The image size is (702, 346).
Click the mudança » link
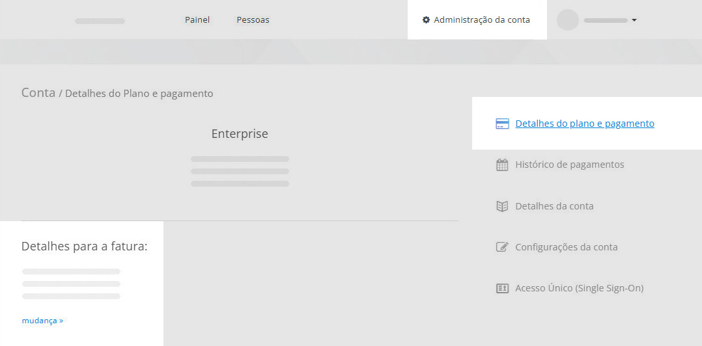pyautogui.click(x=42, y=321)
